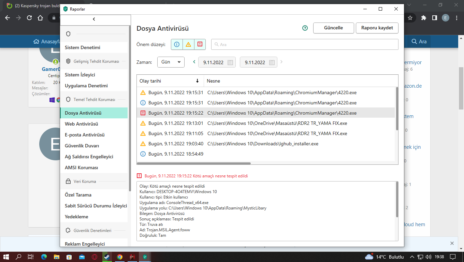Click the Ara search link on the forum
This screenshot has height=262, width=464.
point(419,42)
